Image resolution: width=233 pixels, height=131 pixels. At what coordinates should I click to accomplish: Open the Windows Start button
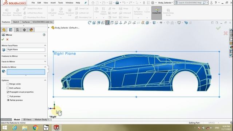[5, 128]
